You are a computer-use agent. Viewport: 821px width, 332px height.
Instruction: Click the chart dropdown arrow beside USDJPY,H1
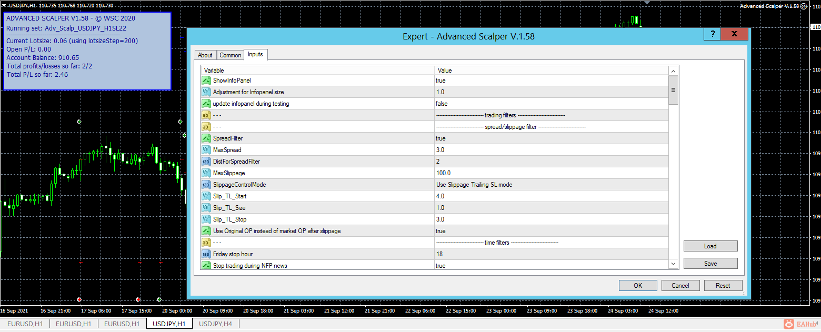[x=4, y=5]
